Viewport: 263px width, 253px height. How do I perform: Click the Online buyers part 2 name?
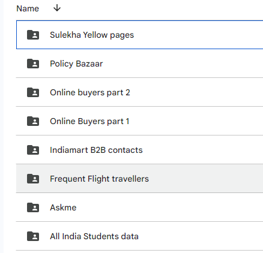click(90, 93)
